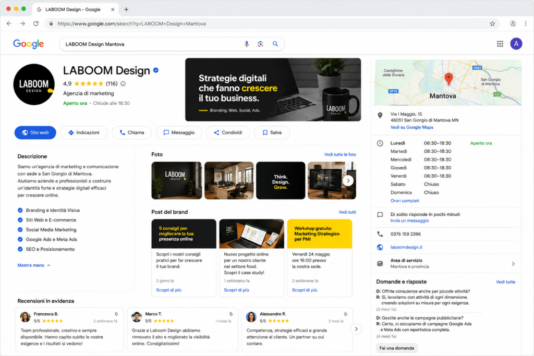Click the Strategie digitali banner image
This screenshot has width=534, height=356.
pos(273,90)
